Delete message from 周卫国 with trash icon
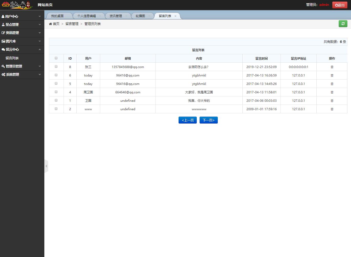 332,92
